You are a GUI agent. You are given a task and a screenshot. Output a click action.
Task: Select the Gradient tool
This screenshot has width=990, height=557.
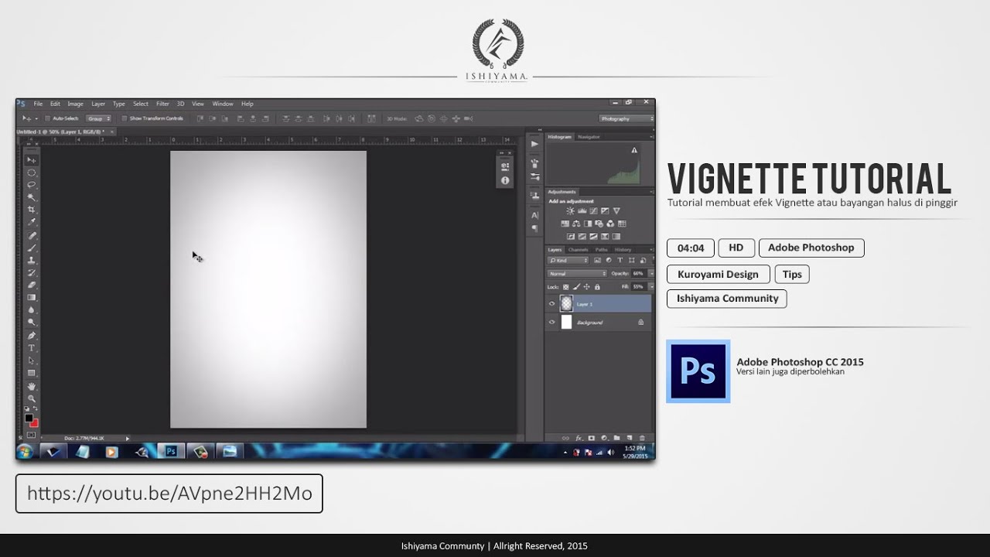pyautogui.click(x=31, y=297)
